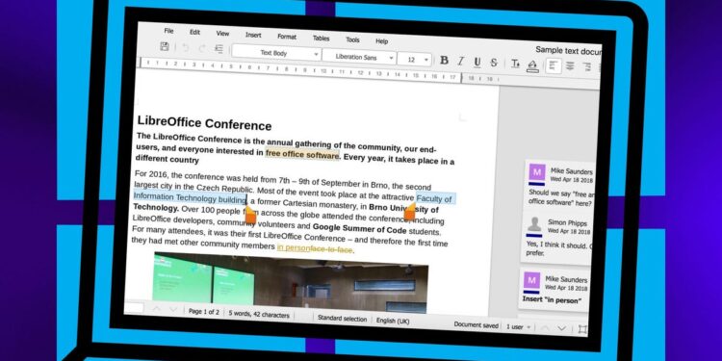Open the View menu
722x361 pixels.
[x=222, y=34]
